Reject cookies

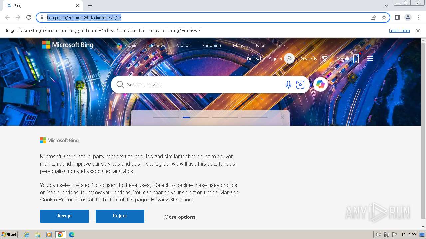click(x=120, y=216)
